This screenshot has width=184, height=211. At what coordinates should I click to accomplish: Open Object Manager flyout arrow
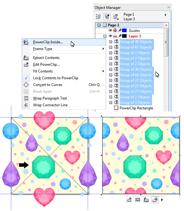click(x=166, y=15)
